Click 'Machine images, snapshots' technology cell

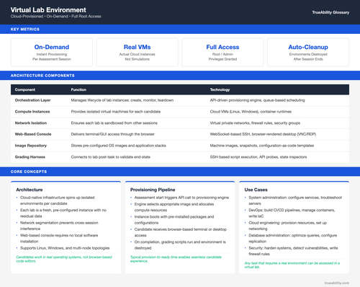[x=262, y=146]
